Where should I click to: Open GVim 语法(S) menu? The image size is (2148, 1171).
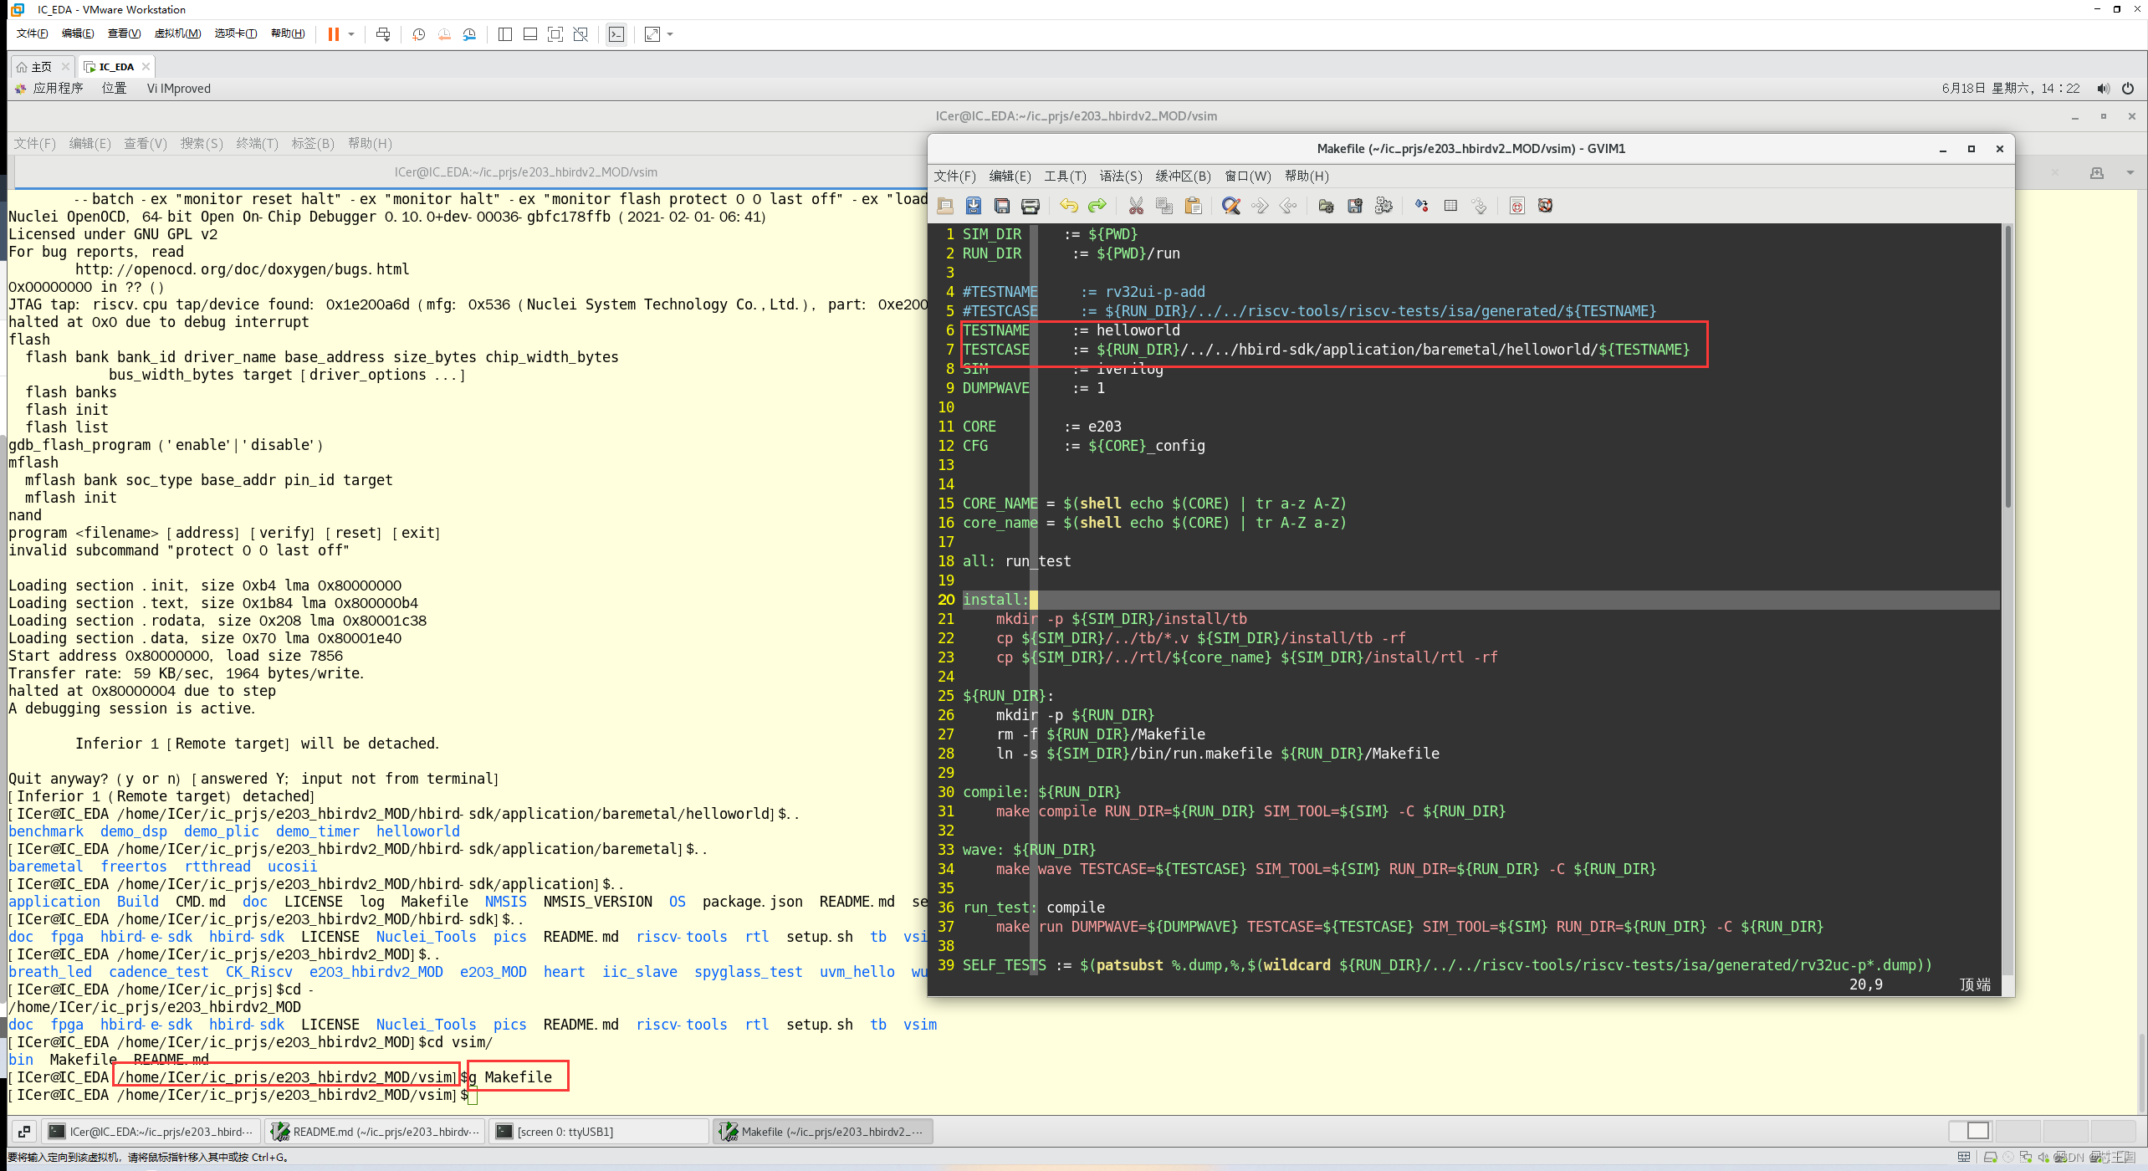(1120, 176)
